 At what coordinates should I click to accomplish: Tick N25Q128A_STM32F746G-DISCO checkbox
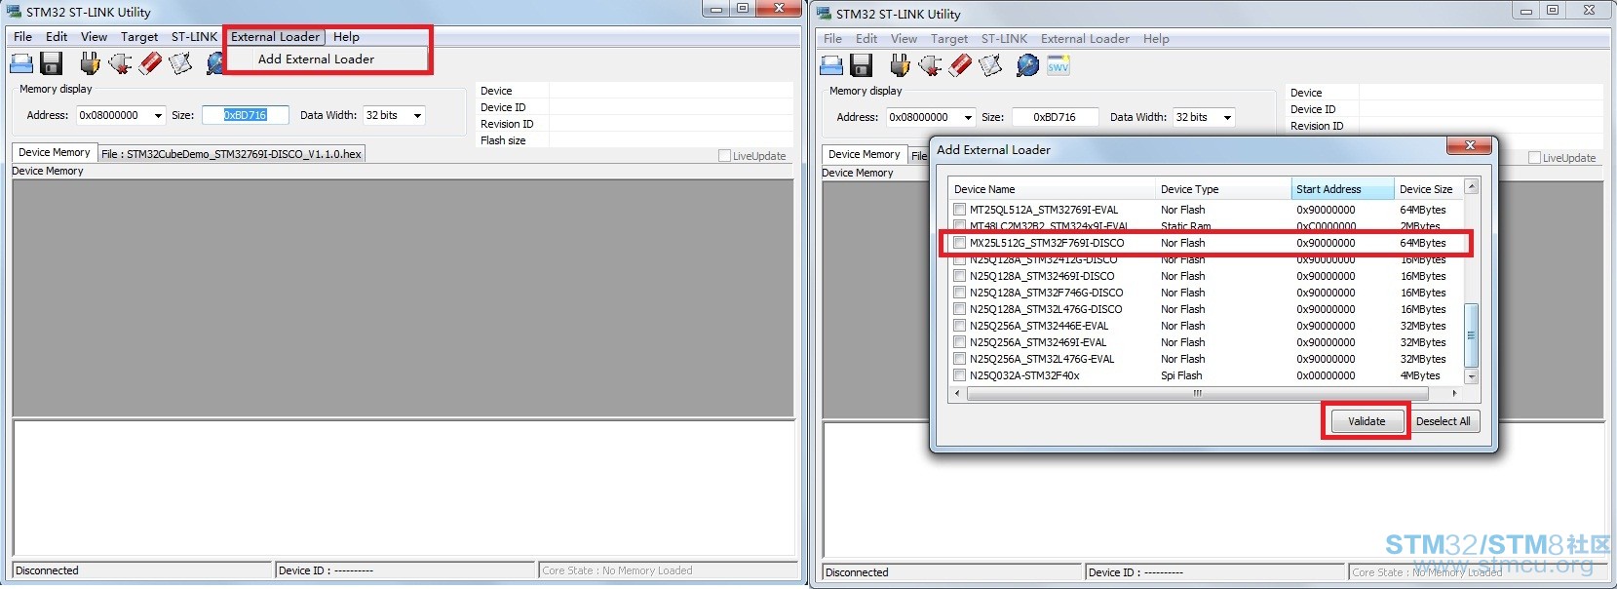960,293
